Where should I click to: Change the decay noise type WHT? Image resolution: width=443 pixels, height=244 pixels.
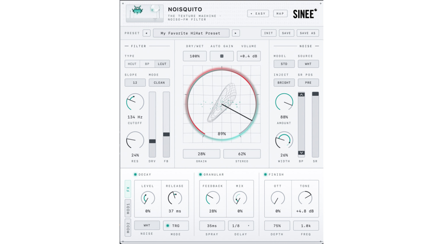147,225
